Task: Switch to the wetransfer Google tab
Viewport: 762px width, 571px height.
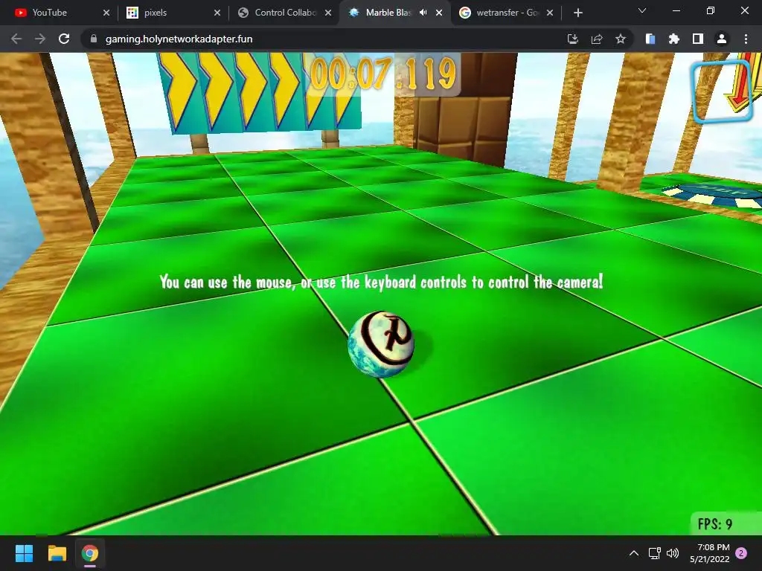Action: click(505, 13)
